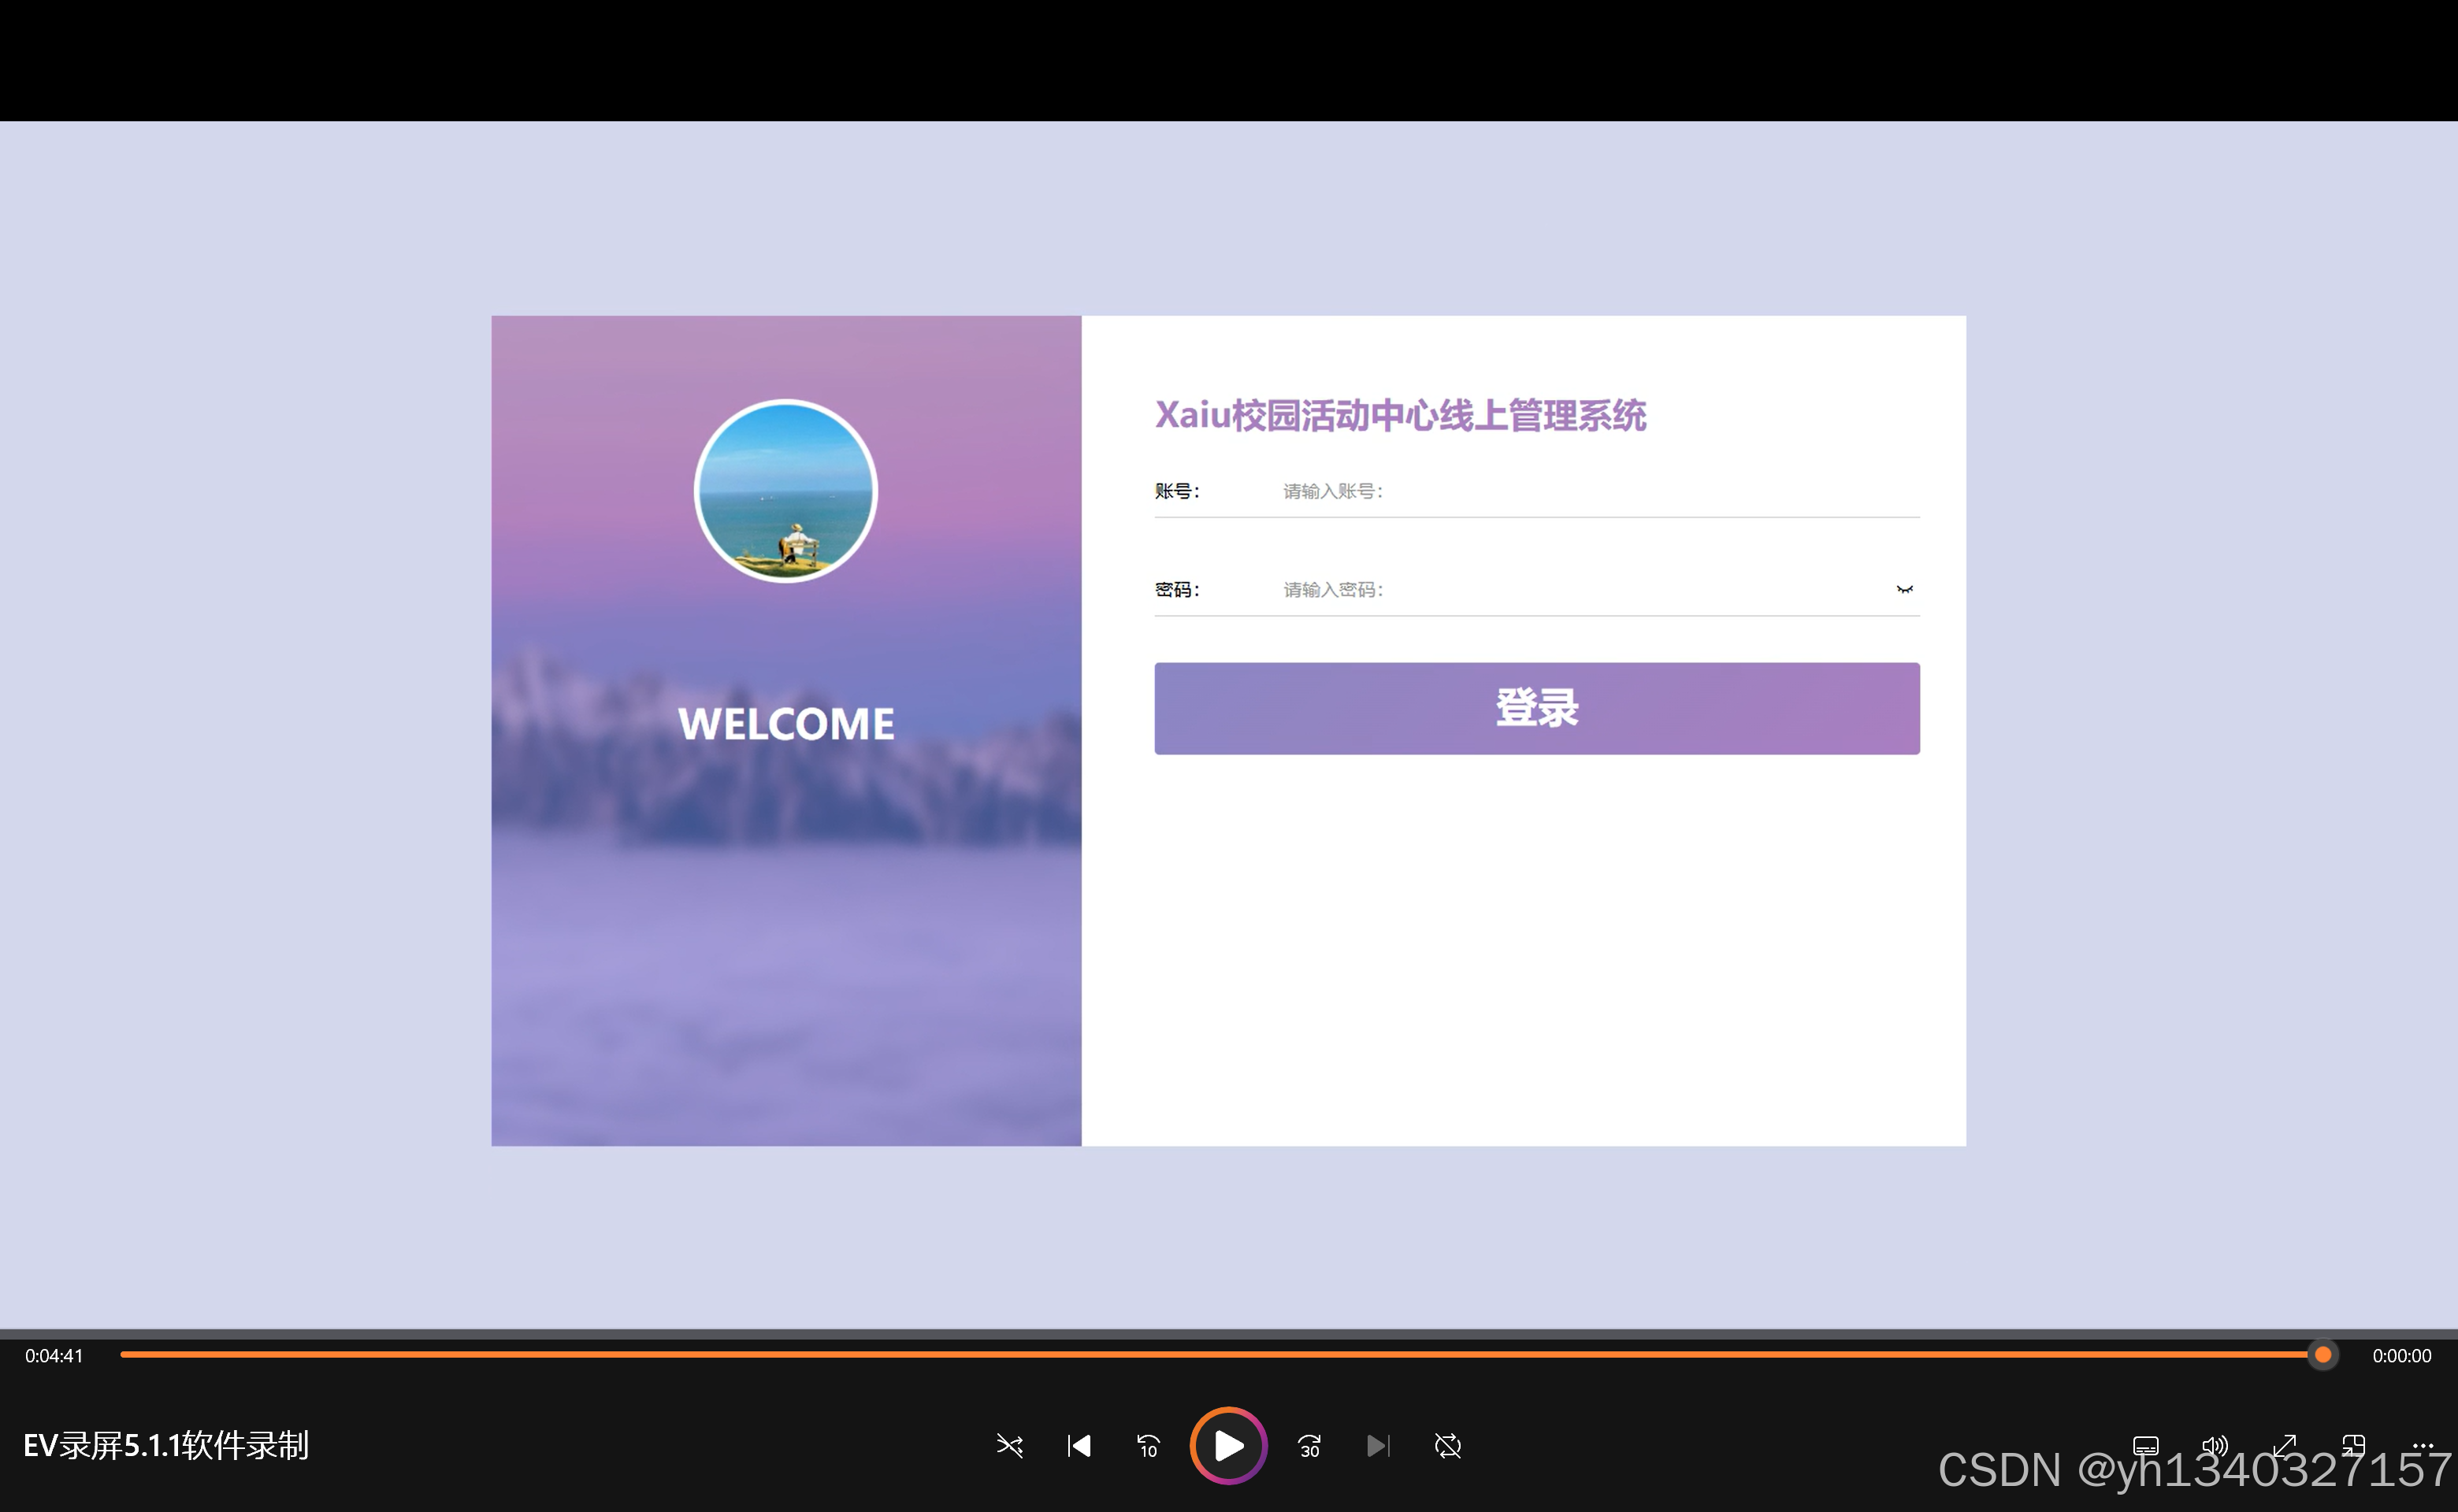Skip forward 30 seconds
The width and height of the screenshot is (2458, 1512).
point(1309,1446)
